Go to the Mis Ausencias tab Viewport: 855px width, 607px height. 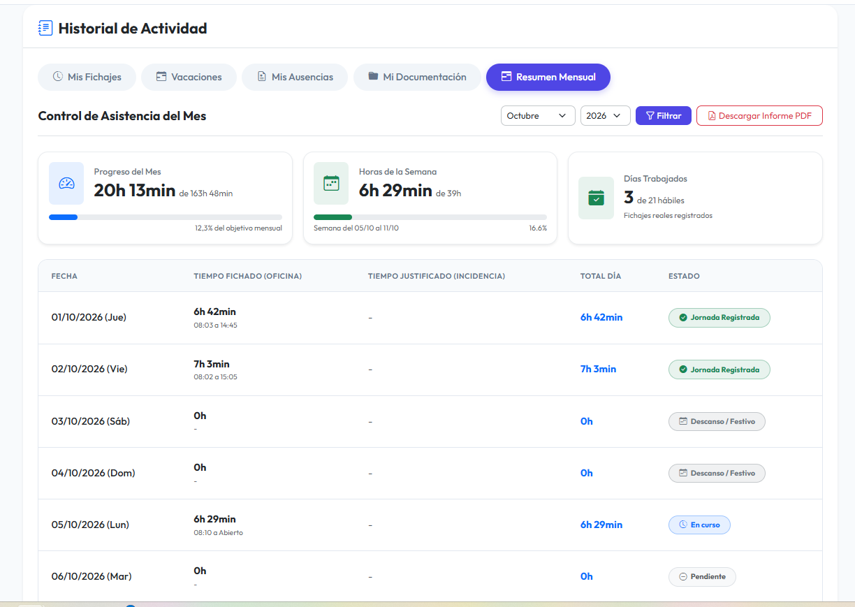pyautogui.click(x=295, y=77)
